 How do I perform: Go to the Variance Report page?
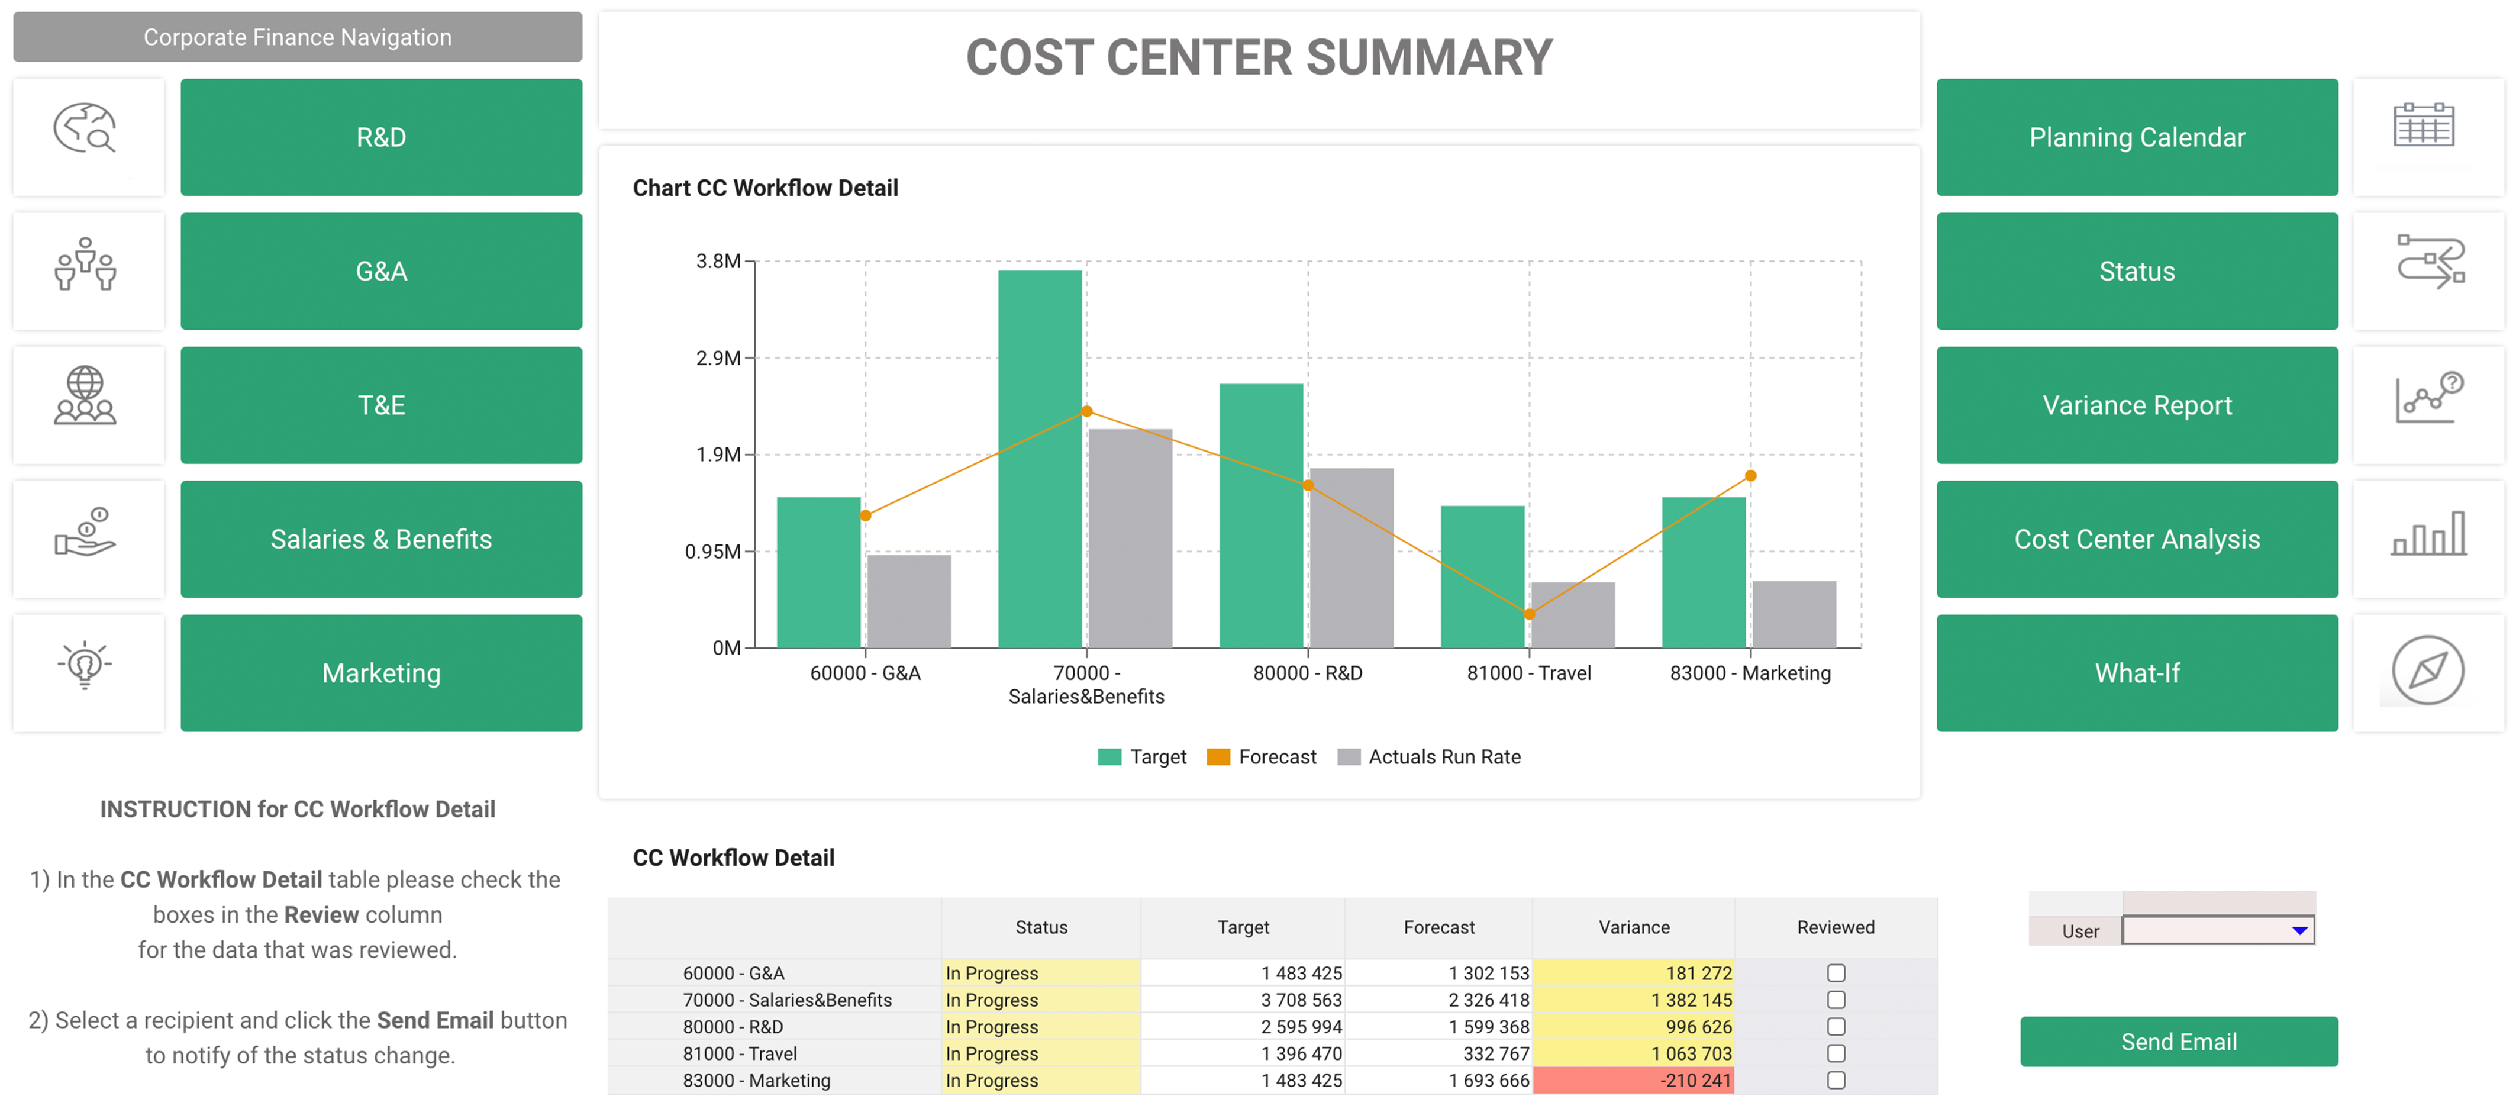click(2136, 405)
